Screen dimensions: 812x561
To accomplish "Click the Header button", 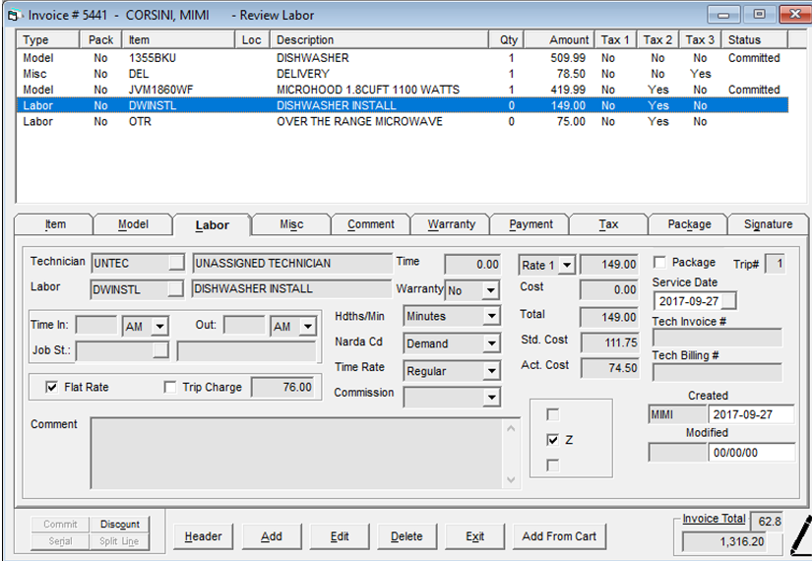I will 203,536.
